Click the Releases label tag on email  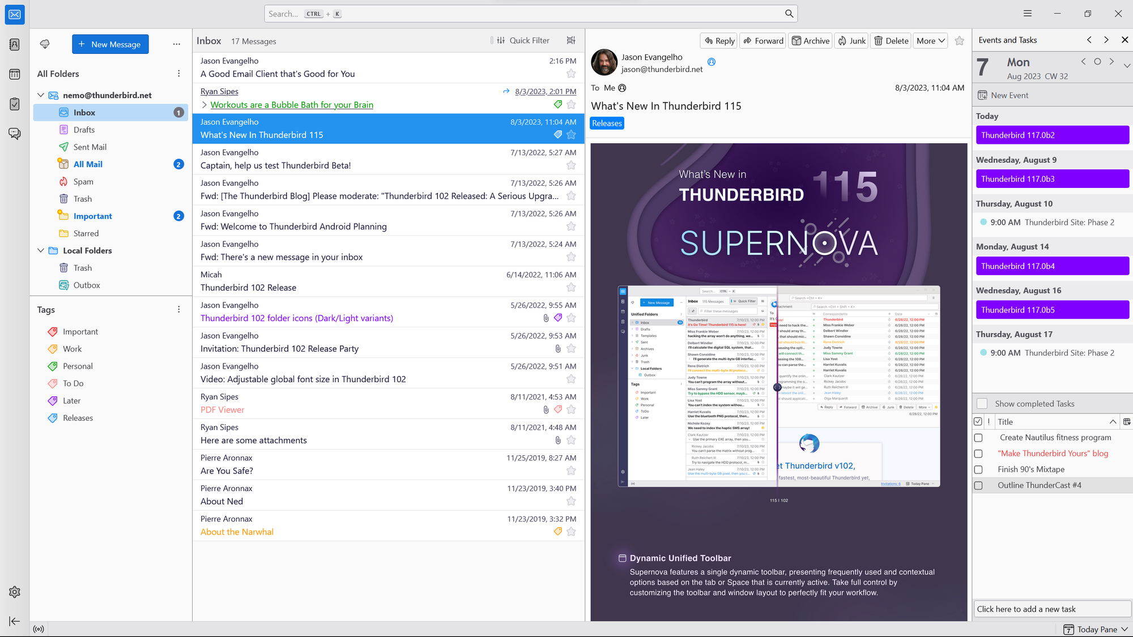pyautogui.click(x=607, y=123)
